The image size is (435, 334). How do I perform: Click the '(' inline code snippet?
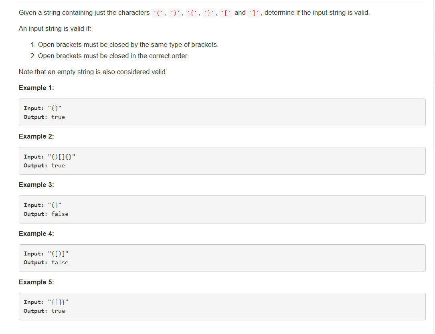(158, 13)
